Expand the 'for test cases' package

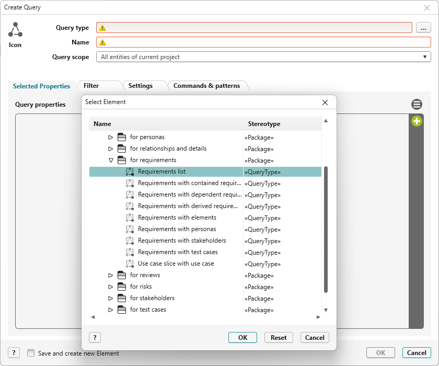pos(111,310)
